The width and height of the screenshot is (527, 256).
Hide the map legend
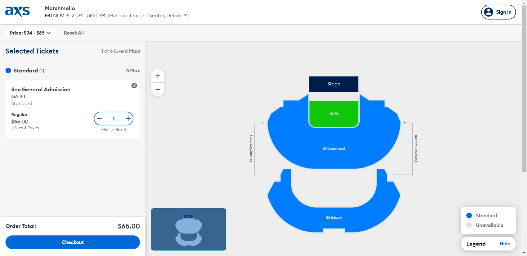[x=505, y=244]
